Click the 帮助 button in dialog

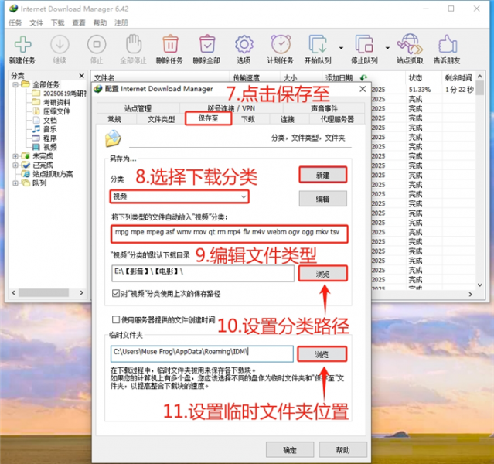point(342,450)
